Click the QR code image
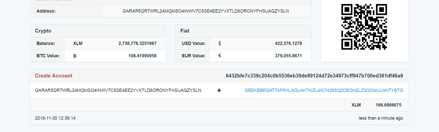Screen dimensions: 439x132 [364, 27]
